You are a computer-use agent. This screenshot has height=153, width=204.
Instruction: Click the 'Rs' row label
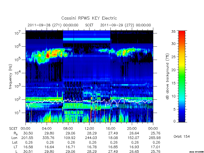pos(16,133)
